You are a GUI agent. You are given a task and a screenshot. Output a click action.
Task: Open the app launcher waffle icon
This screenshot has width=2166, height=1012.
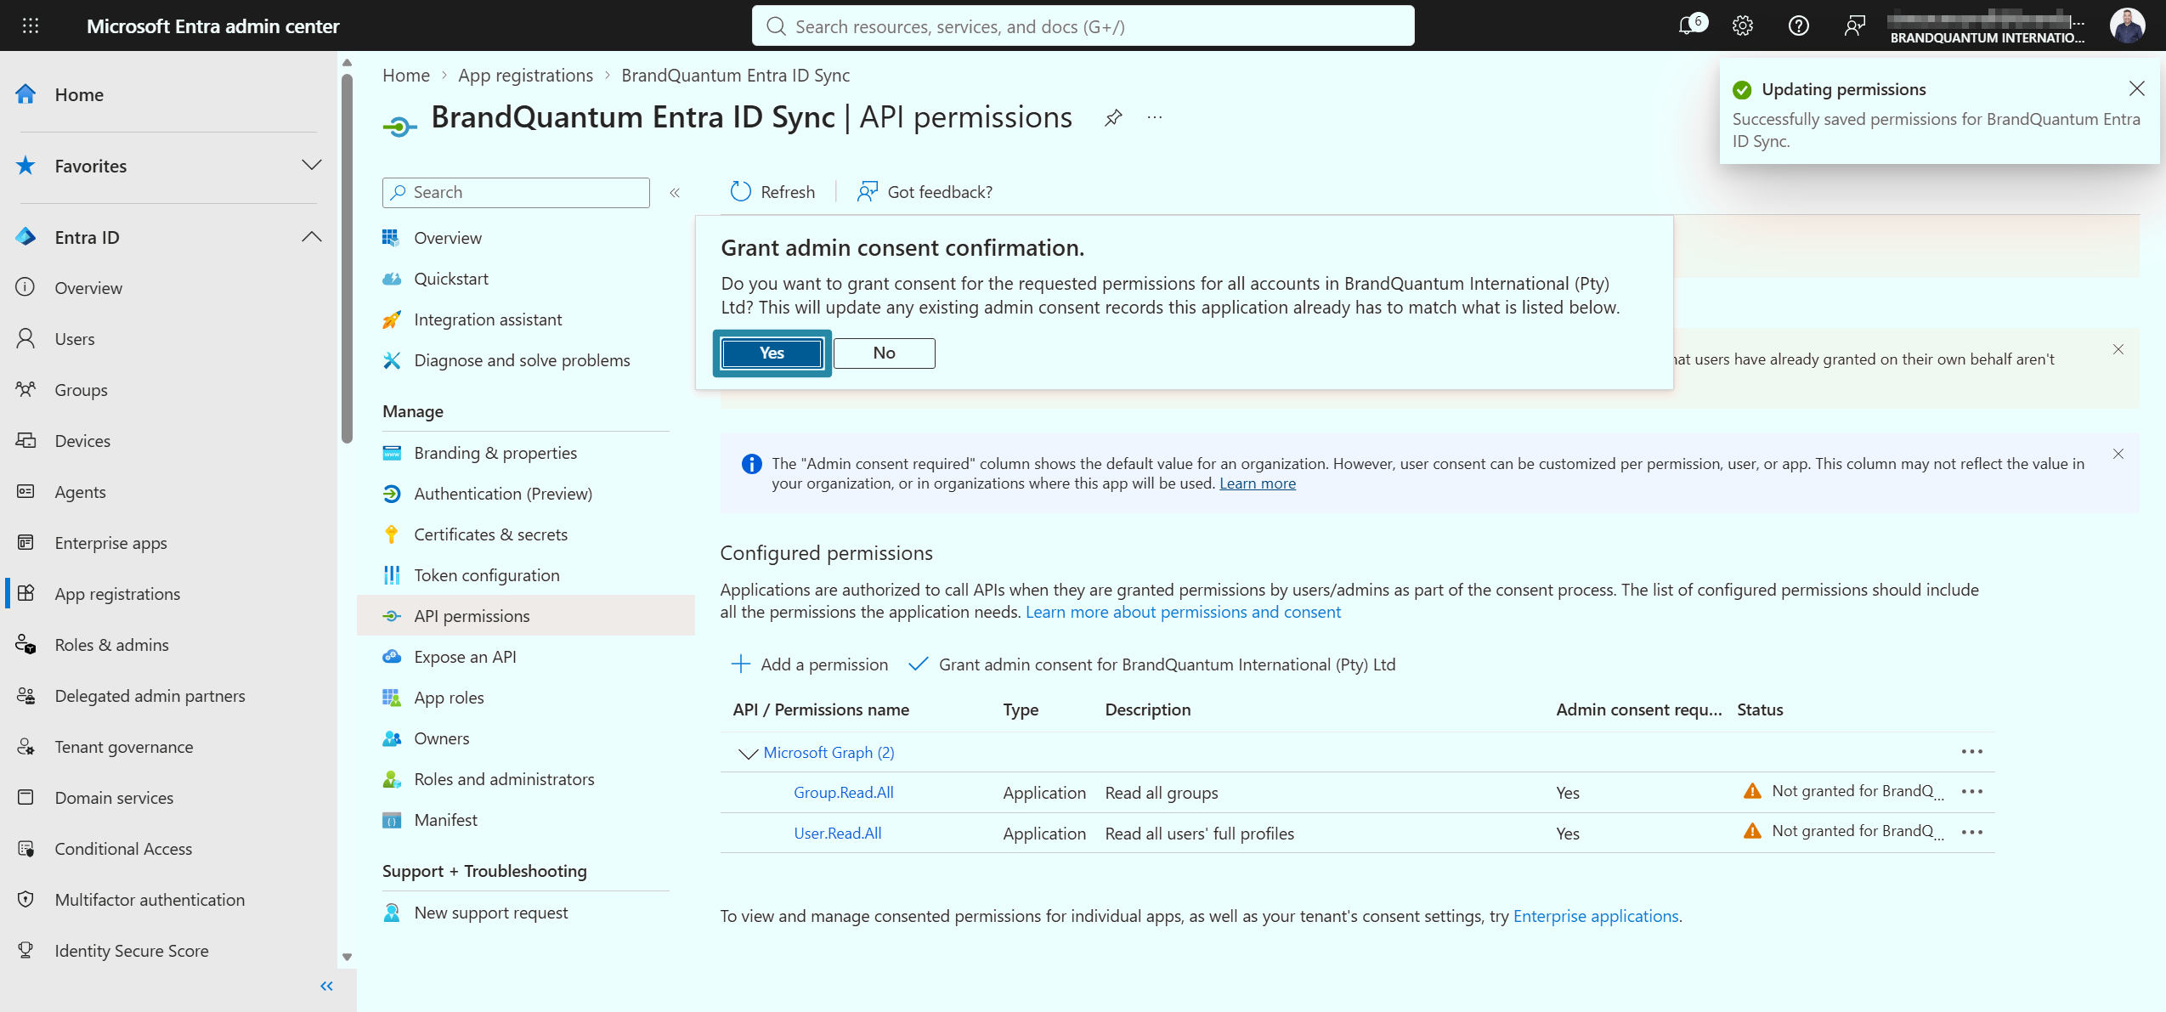click(x=31, y=25)
